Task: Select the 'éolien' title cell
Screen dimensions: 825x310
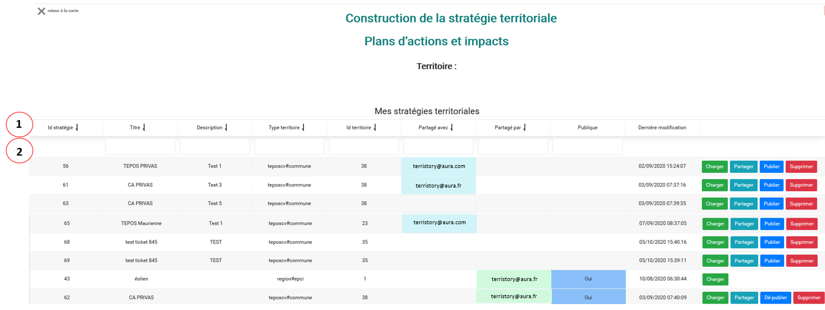Action: [140, 279]
